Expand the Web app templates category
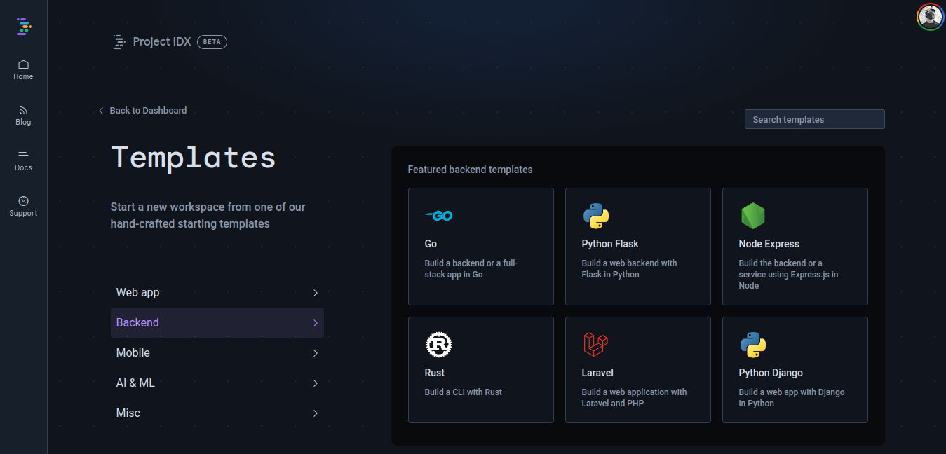This screenshot has width=946, height=454. 217,292
